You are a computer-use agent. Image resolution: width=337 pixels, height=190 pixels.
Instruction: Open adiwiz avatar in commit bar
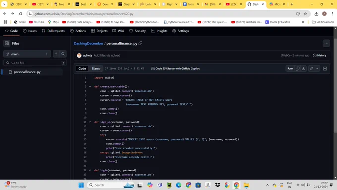(x=79, y=55)
